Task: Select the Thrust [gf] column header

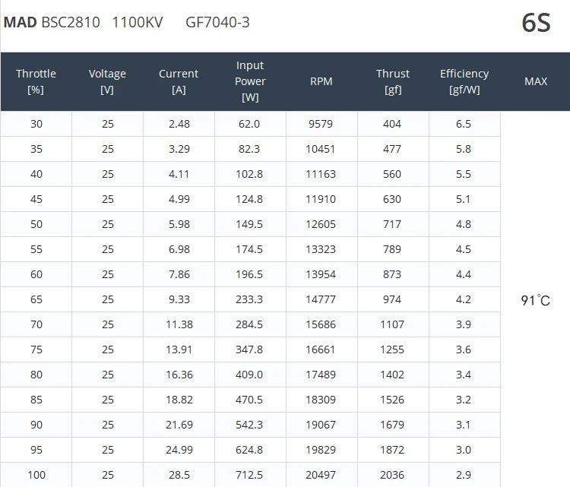Action: (x=393, y=81)
